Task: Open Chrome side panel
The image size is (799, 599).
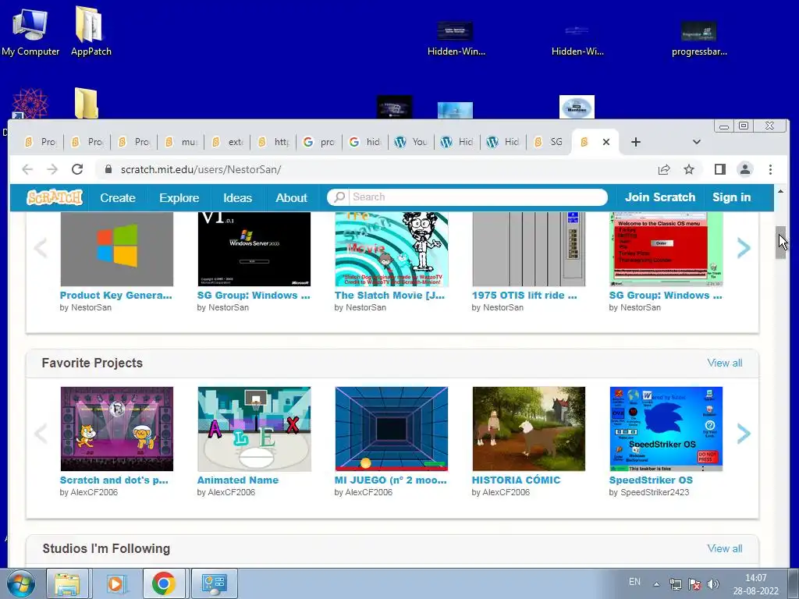Action: pos(719,169)
